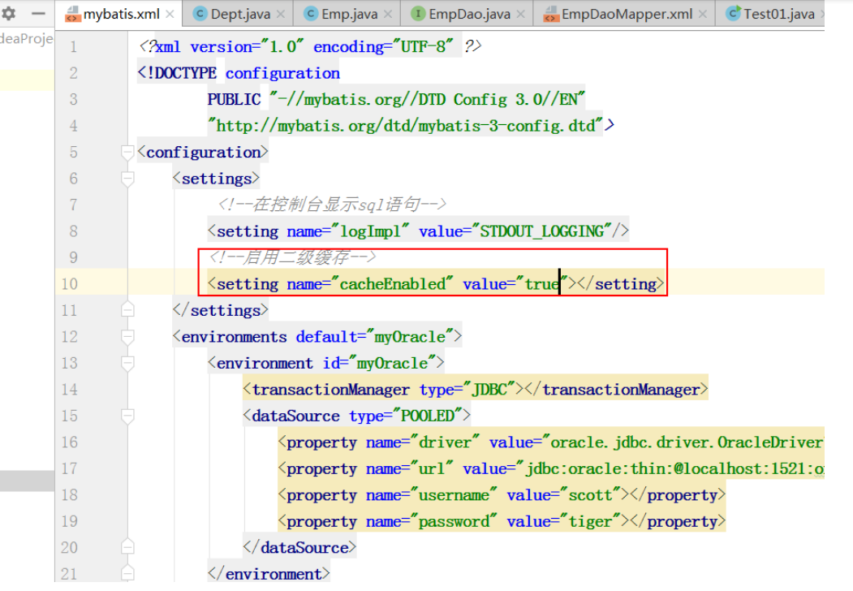
Task: Close the EmpDaoMapper.xml tab
Action: tap(703, 14)
